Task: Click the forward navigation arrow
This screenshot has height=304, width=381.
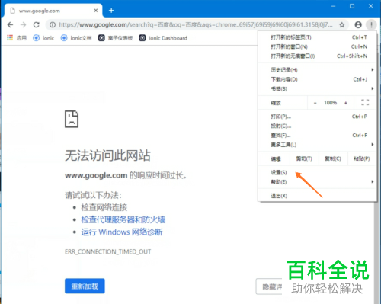Action: [23, 24]
